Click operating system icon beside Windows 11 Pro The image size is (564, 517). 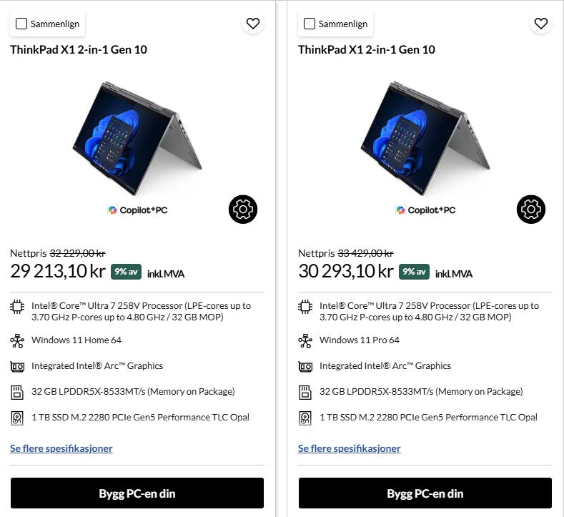(305, 340)
